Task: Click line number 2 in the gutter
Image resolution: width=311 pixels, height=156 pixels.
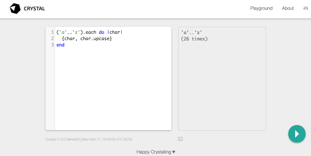Action: (52, 39)
